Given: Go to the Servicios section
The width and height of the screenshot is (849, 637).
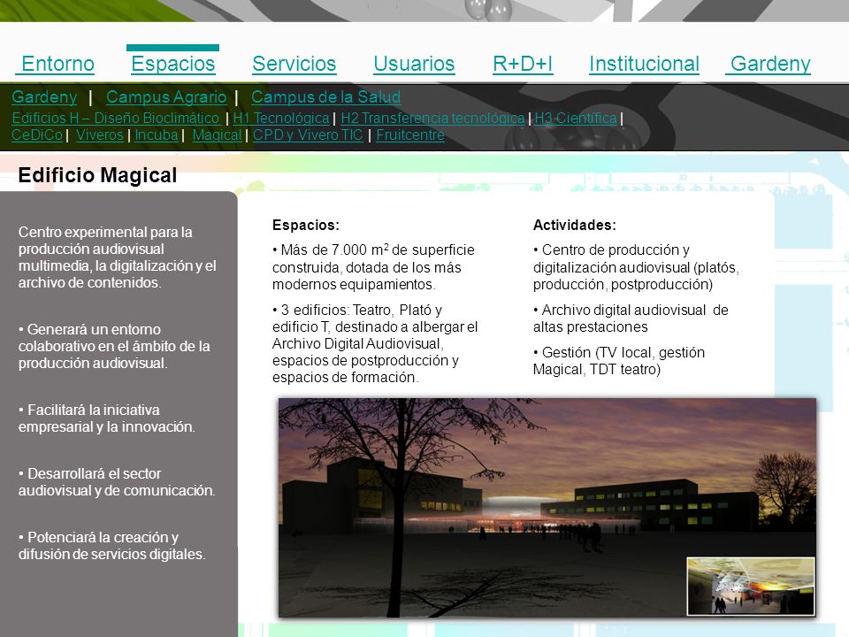Looking at the screenshot, I should click(x=294, y=64).
